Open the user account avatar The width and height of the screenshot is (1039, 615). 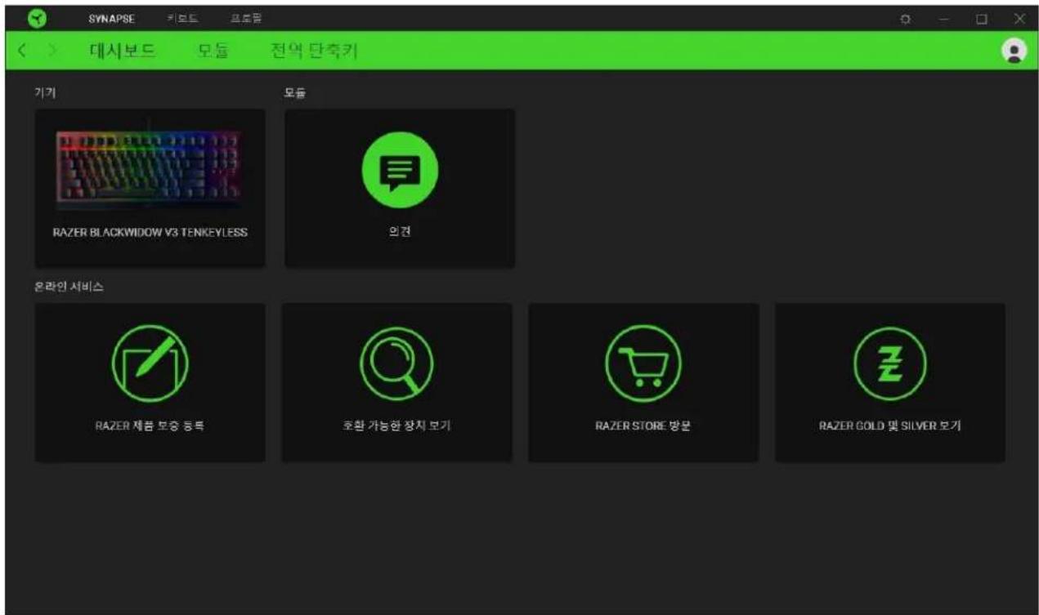(1014, 51)
